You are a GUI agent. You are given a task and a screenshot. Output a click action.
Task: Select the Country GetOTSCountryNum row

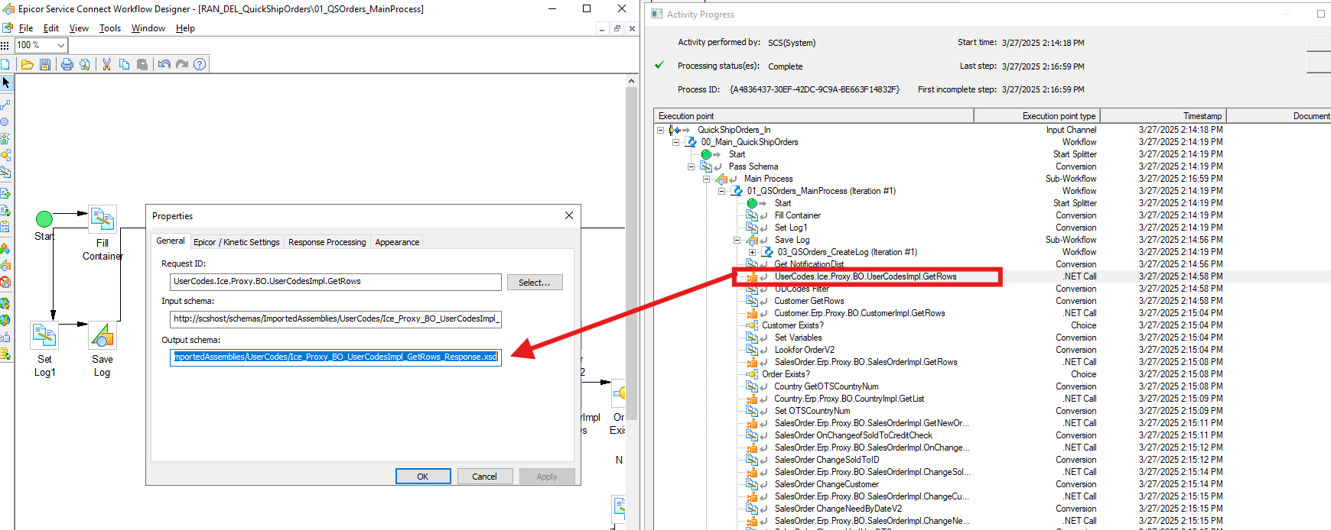click(826, 386)
